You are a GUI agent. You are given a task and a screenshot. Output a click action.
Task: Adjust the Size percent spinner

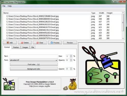[x=71, y=56]
